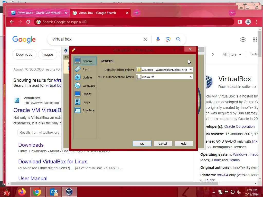This screenshot has height=197, width=263.
Task: Open the Interface preferences category
Action: [85, 110]
